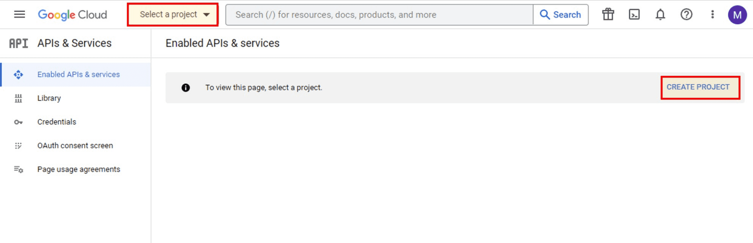753x243 pixels.
Task: Click the CREATE PROJECT button
Action: point(698,87)
